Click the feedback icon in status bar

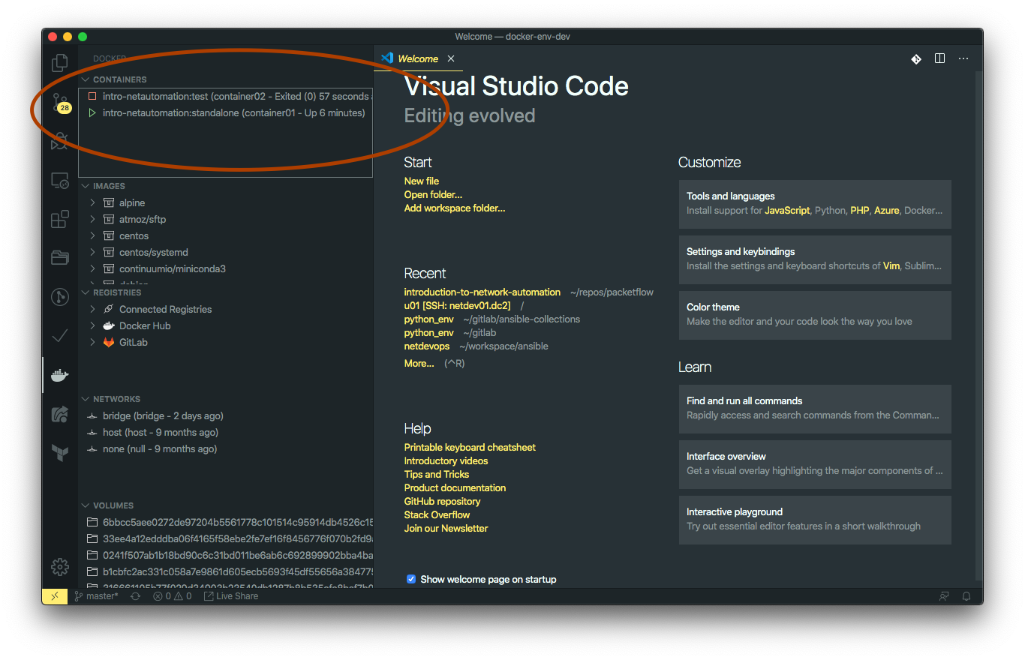944,596
